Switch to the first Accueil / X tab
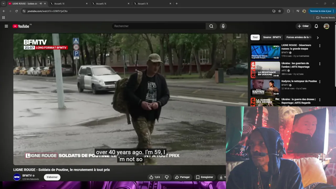 (68, 4)
